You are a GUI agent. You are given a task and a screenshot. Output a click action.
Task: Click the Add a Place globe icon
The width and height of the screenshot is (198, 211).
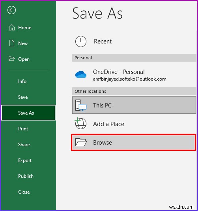pyautogui.click(x=80, y=123)
